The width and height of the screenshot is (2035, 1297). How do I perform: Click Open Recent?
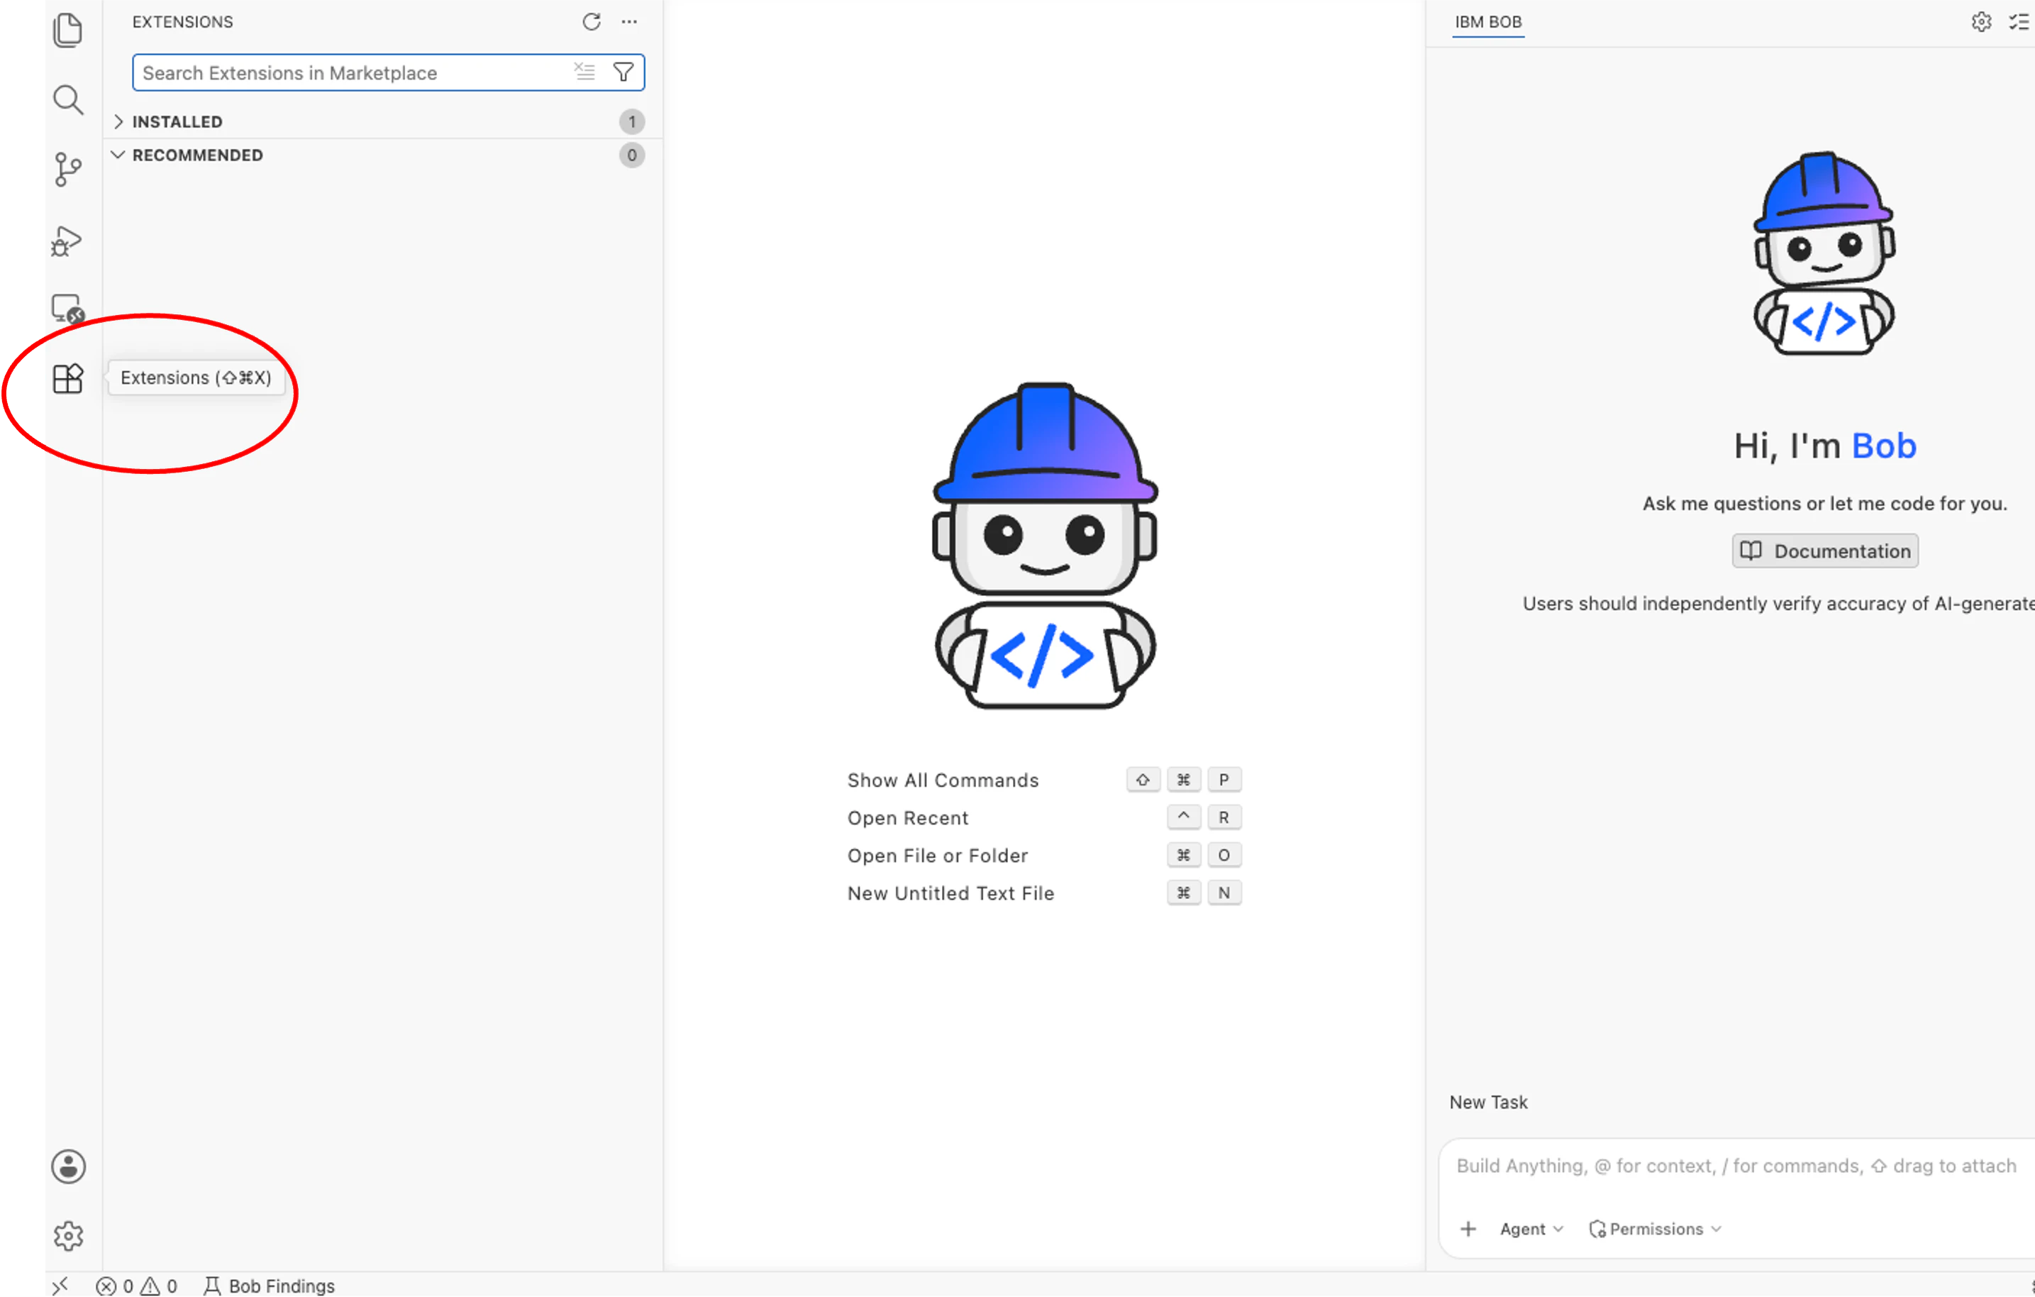tap(909, 819)
